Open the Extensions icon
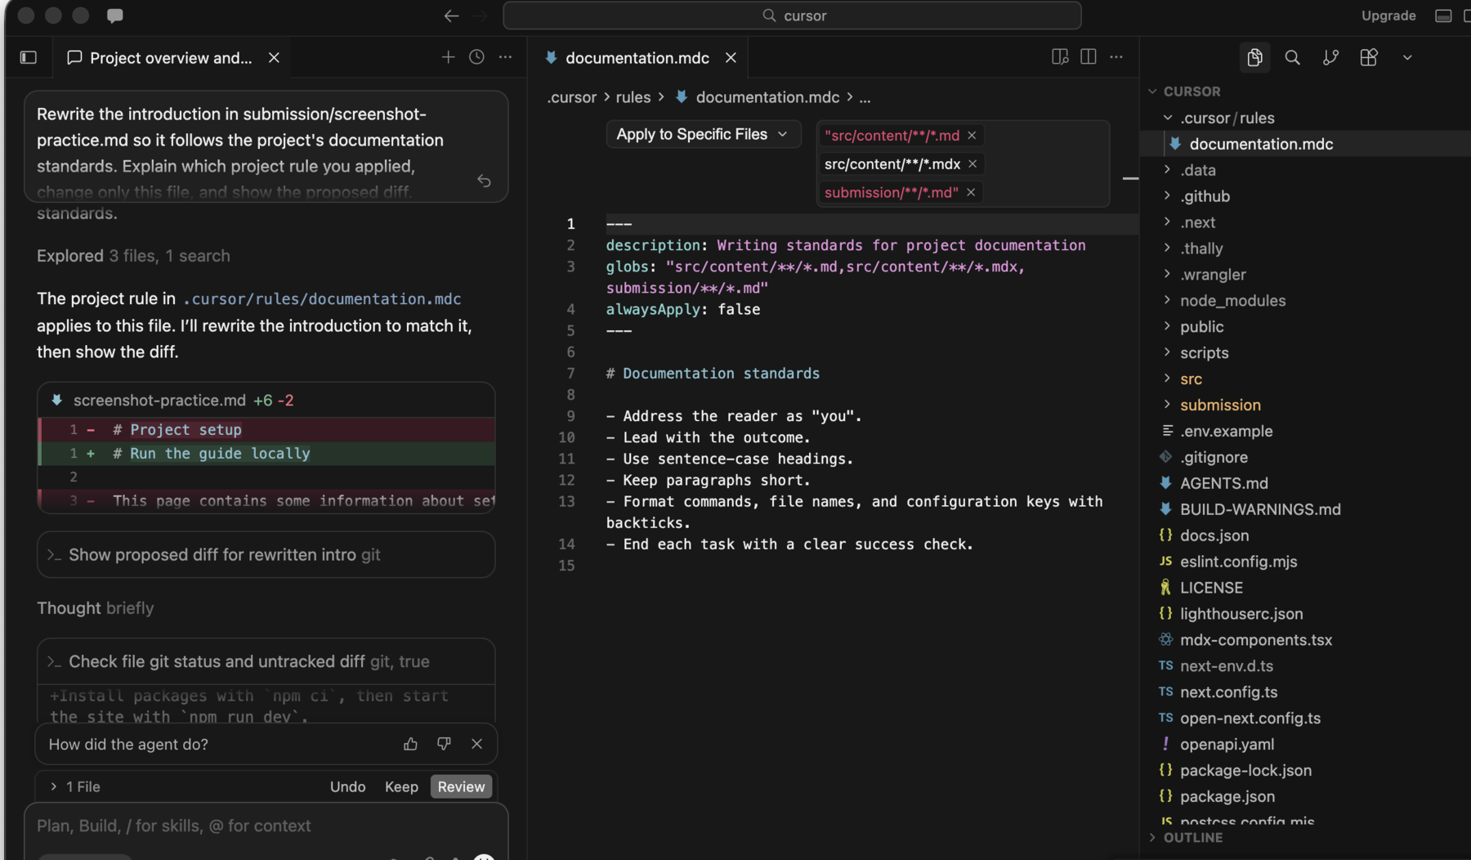The height and width of the screenshot is (860, 1471). [1369, 57]
